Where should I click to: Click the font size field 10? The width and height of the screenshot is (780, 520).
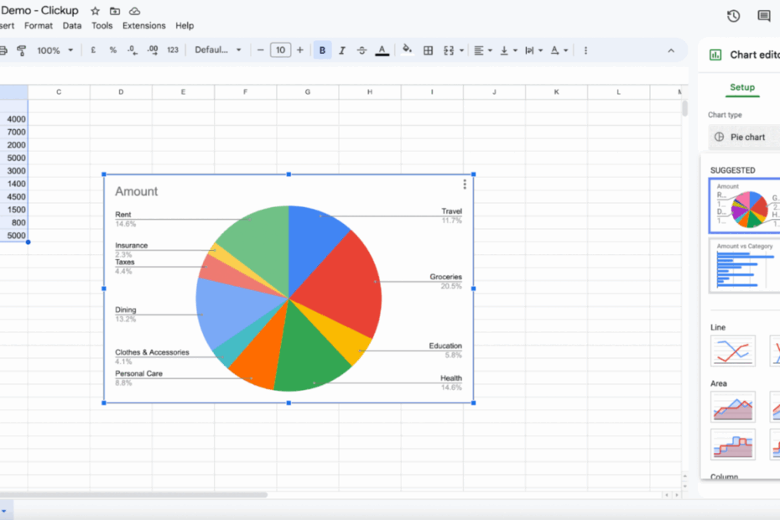(281, 50)
